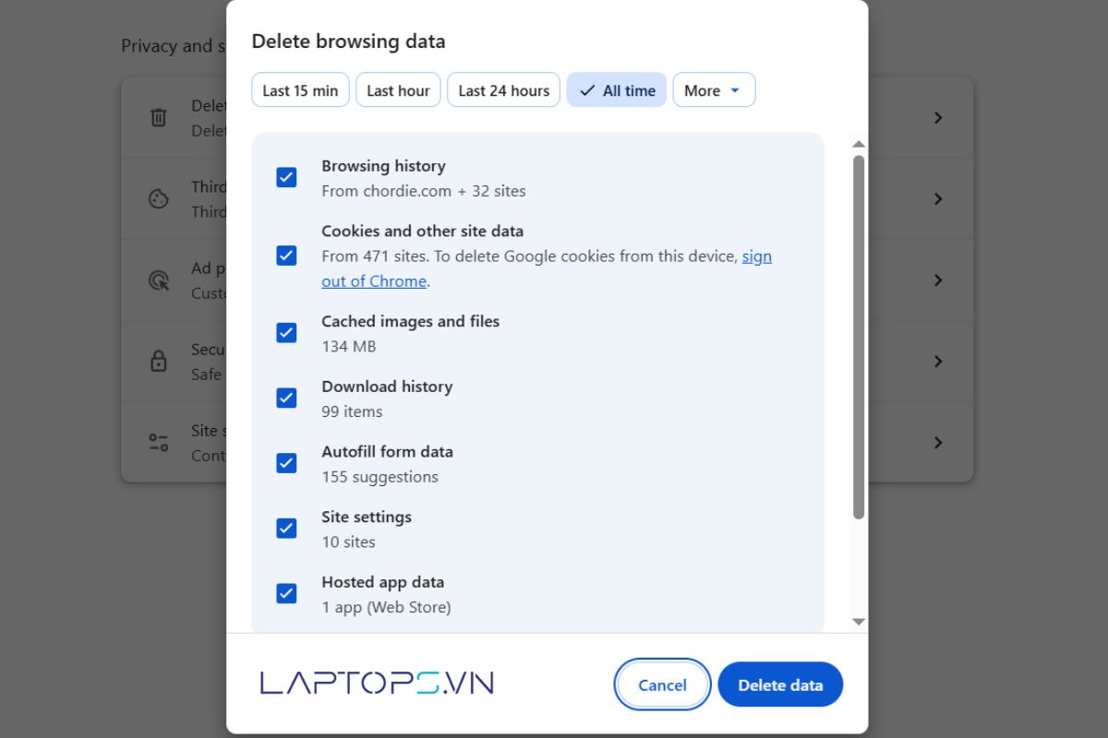Uncheck Cached images and files checkbox

pos(286,333)
